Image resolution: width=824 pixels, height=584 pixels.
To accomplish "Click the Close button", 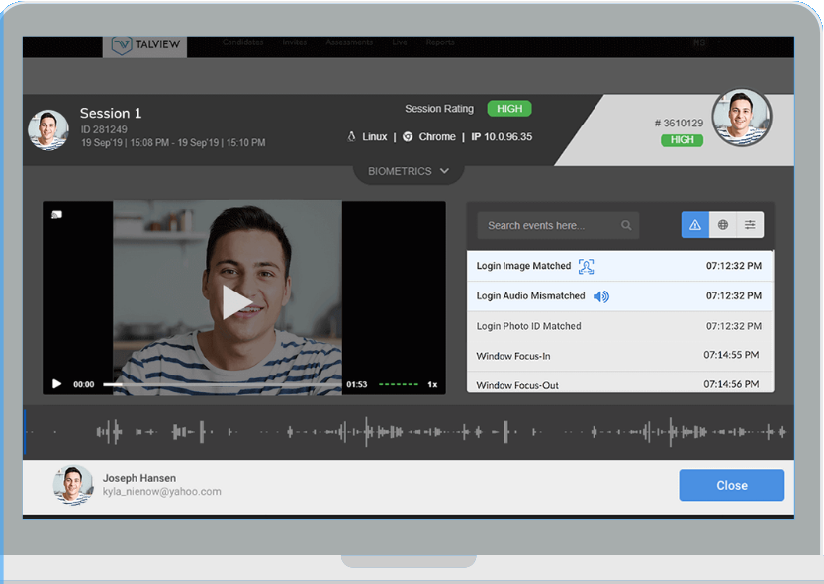I will pyautogui.click(x=731, y=485).
